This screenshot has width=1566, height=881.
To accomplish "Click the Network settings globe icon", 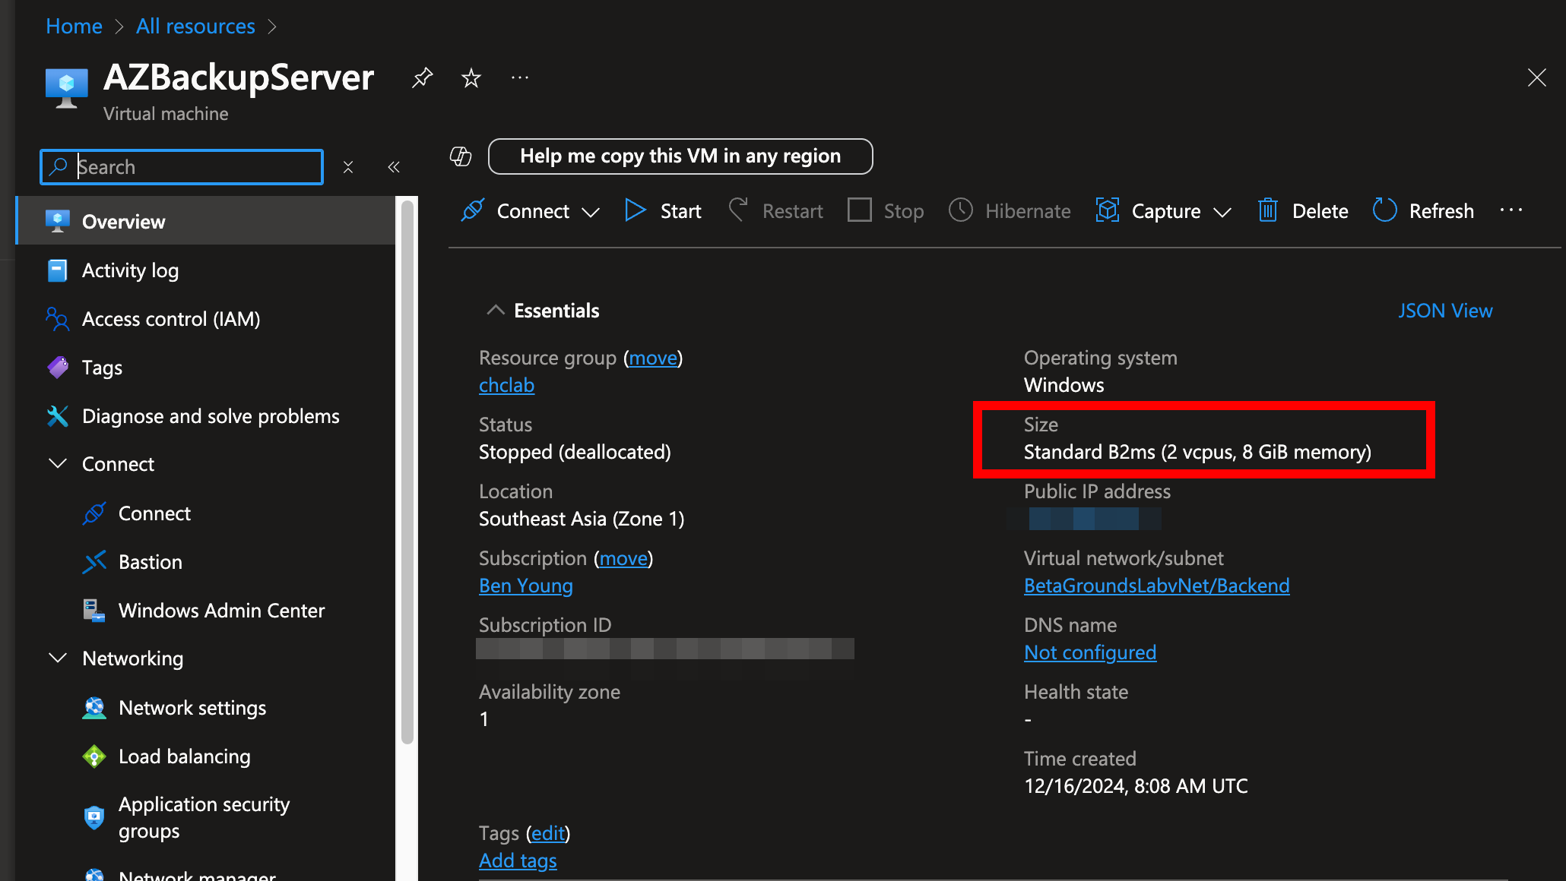I will click(x=94, y=708).
